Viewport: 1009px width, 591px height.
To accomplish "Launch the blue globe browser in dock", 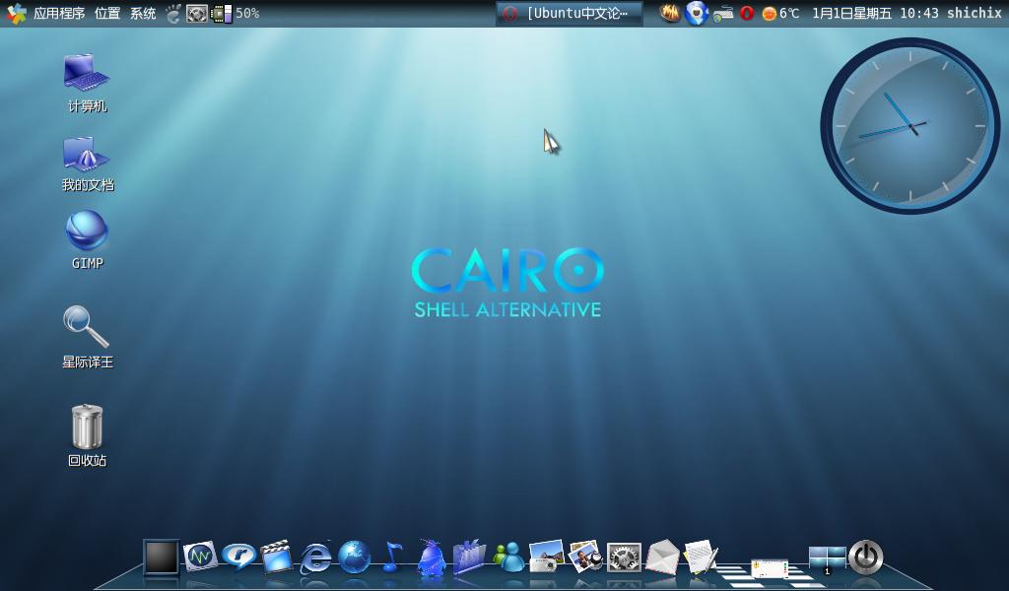I will tap(354, 557).
